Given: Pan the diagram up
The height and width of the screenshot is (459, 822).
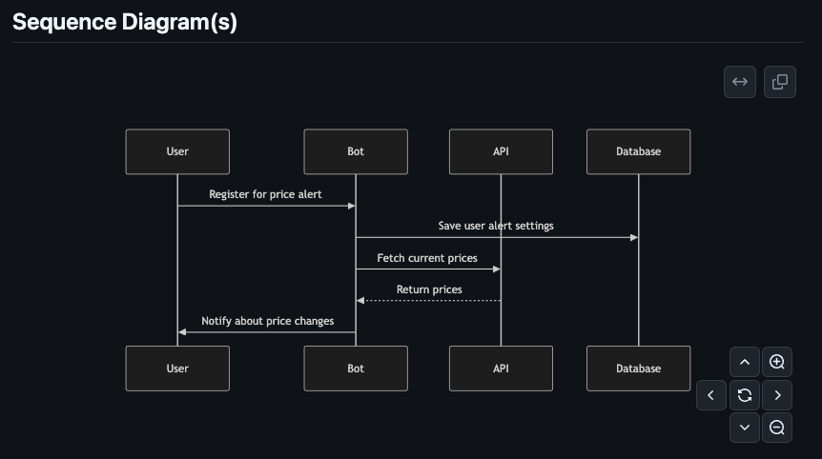Looking at the screenshot, I should (x=745, y=362).
